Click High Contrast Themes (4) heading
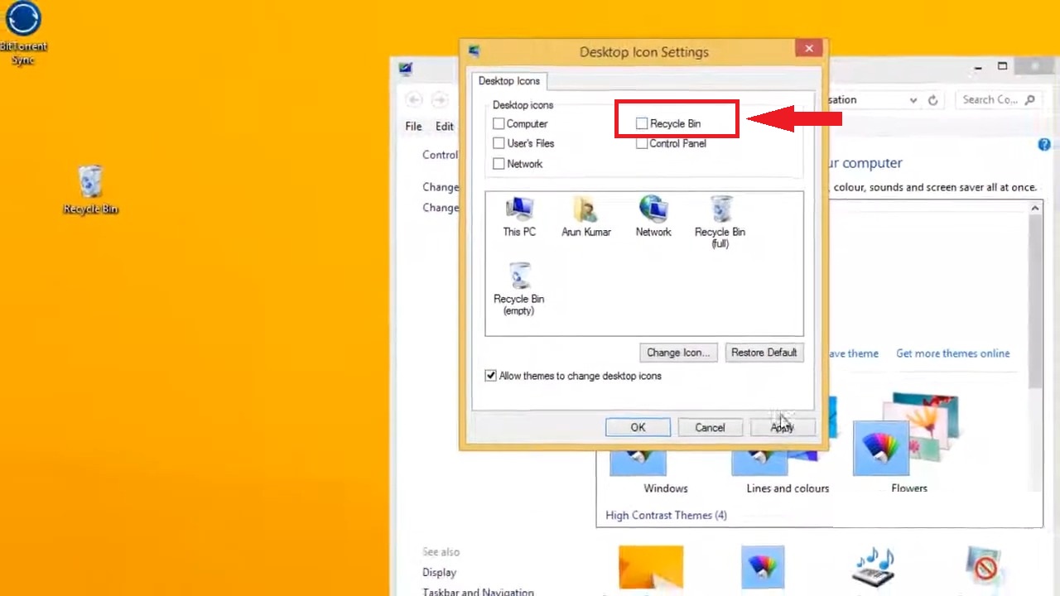Screen dimensions: 1060x596 tap(666, 516)
